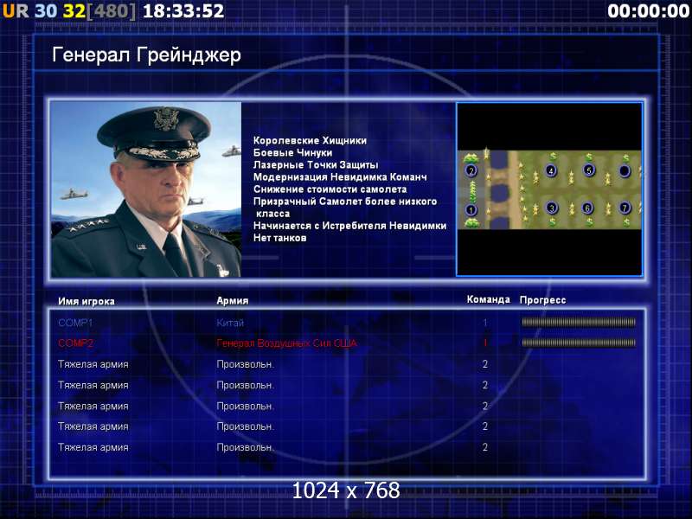Select start position 1 on the minimap
Screen dimensions: 692x519
pyautogui.click(x=471, y=209)
